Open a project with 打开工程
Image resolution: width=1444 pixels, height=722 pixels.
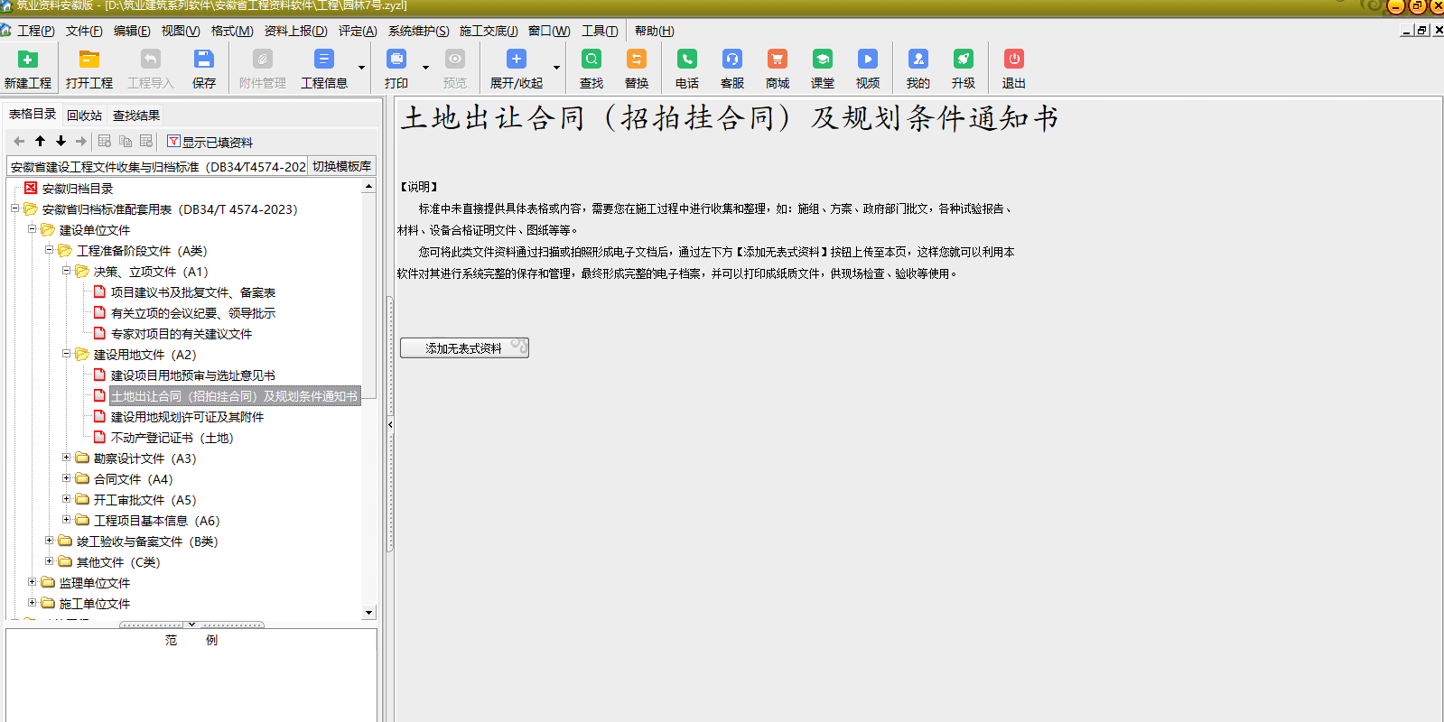coord(89,60)
